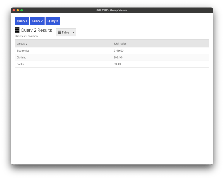
Task: Click the Books row cell
Action: 63,64
